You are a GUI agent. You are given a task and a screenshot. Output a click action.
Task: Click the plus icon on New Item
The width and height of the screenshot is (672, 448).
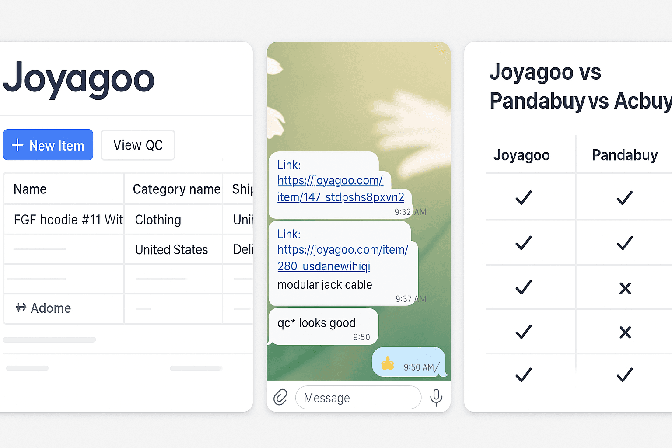click(17, 145)
